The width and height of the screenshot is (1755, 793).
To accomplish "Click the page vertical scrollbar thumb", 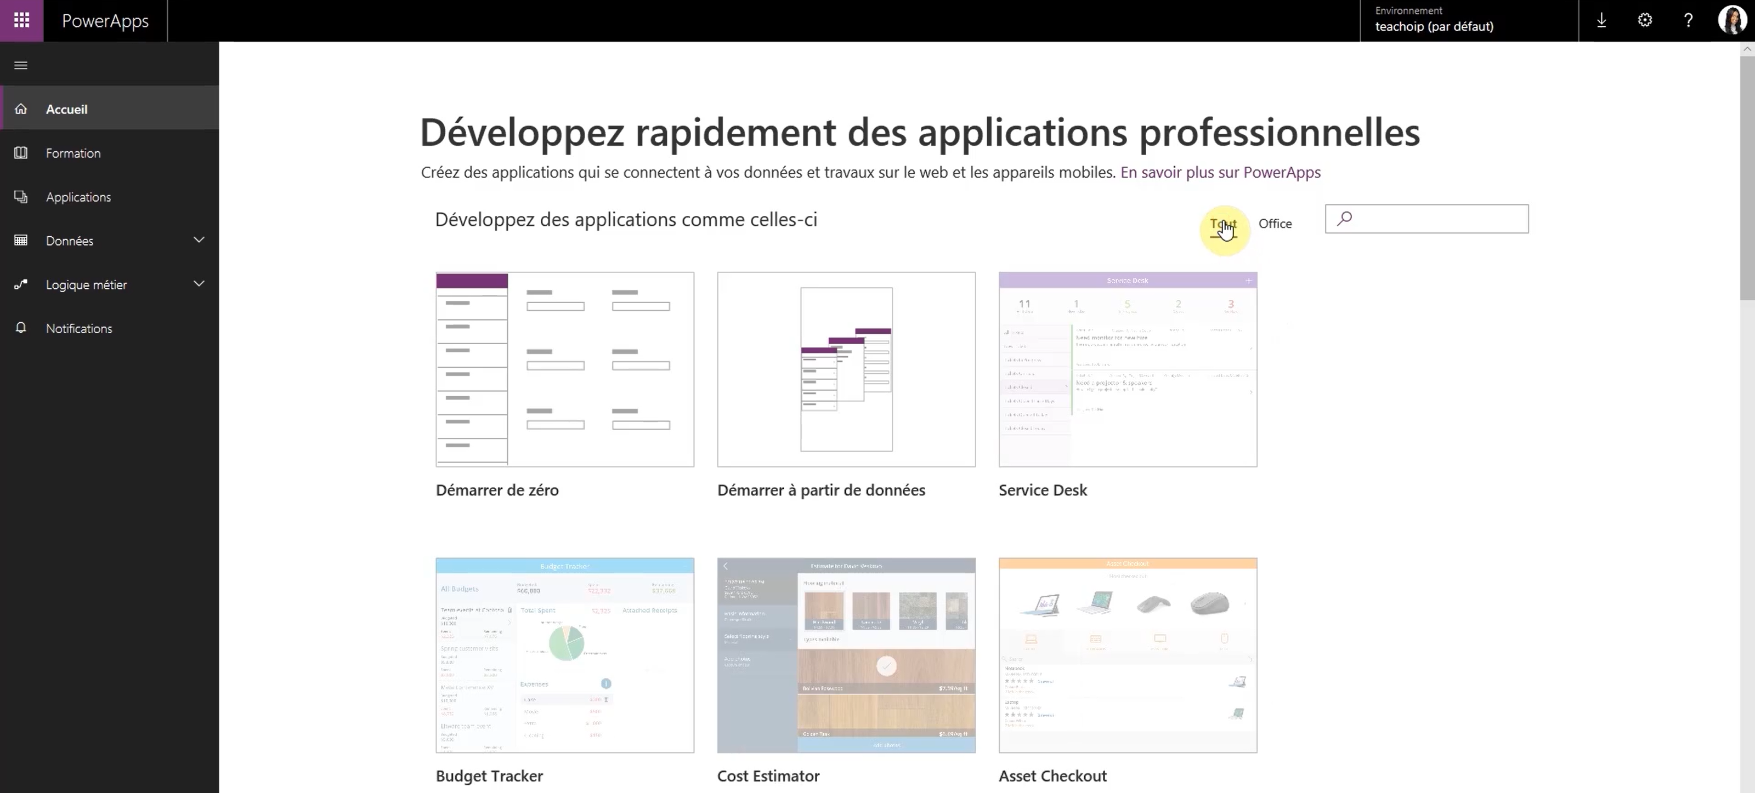I will click(1747, 178).
